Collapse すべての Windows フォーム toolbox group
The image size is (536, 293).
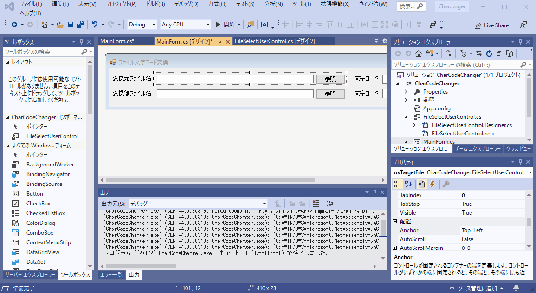click(x=8, y=146)
